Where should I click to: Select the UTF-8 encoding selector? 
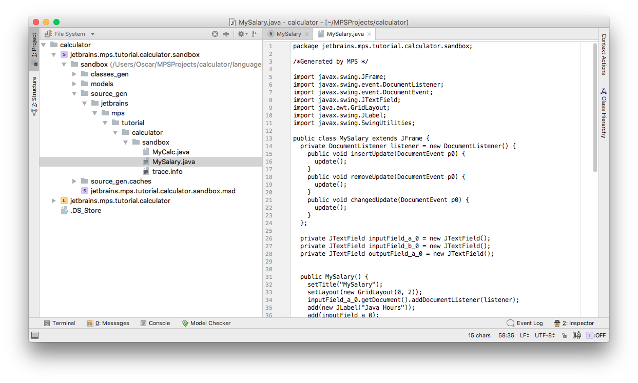[545, 335]
